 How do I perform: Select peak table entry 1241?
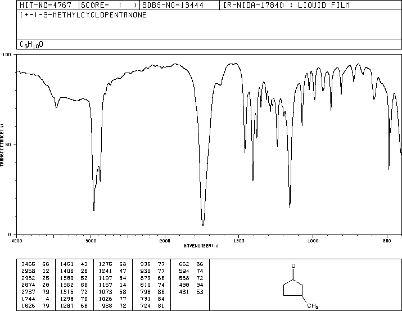(x=105, y=271)
